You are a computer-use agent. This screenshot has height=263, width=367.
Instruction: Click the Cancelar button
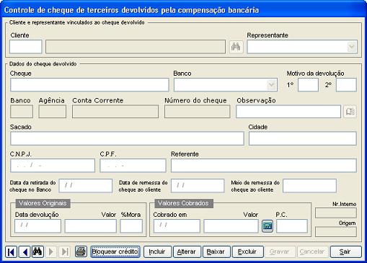[x=312, y=251]
